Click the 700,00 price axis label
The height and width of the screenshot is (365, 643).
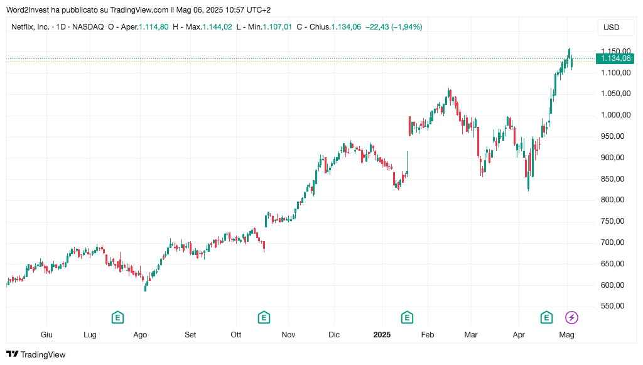[612, 242]
